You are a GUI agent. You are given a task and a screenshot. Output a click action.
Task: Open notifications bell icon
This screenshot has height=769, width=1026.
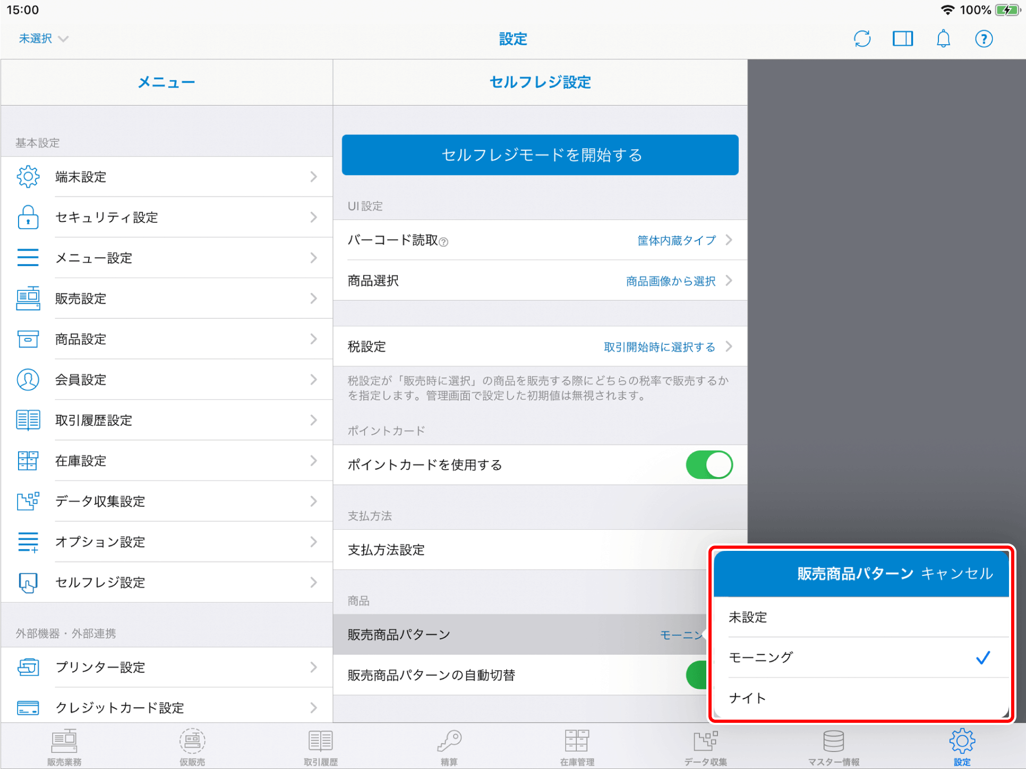943,39
